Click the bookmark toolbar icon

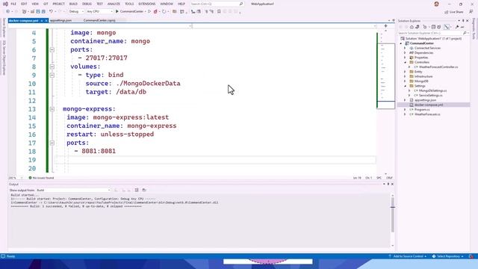click(x=219, y=12)
